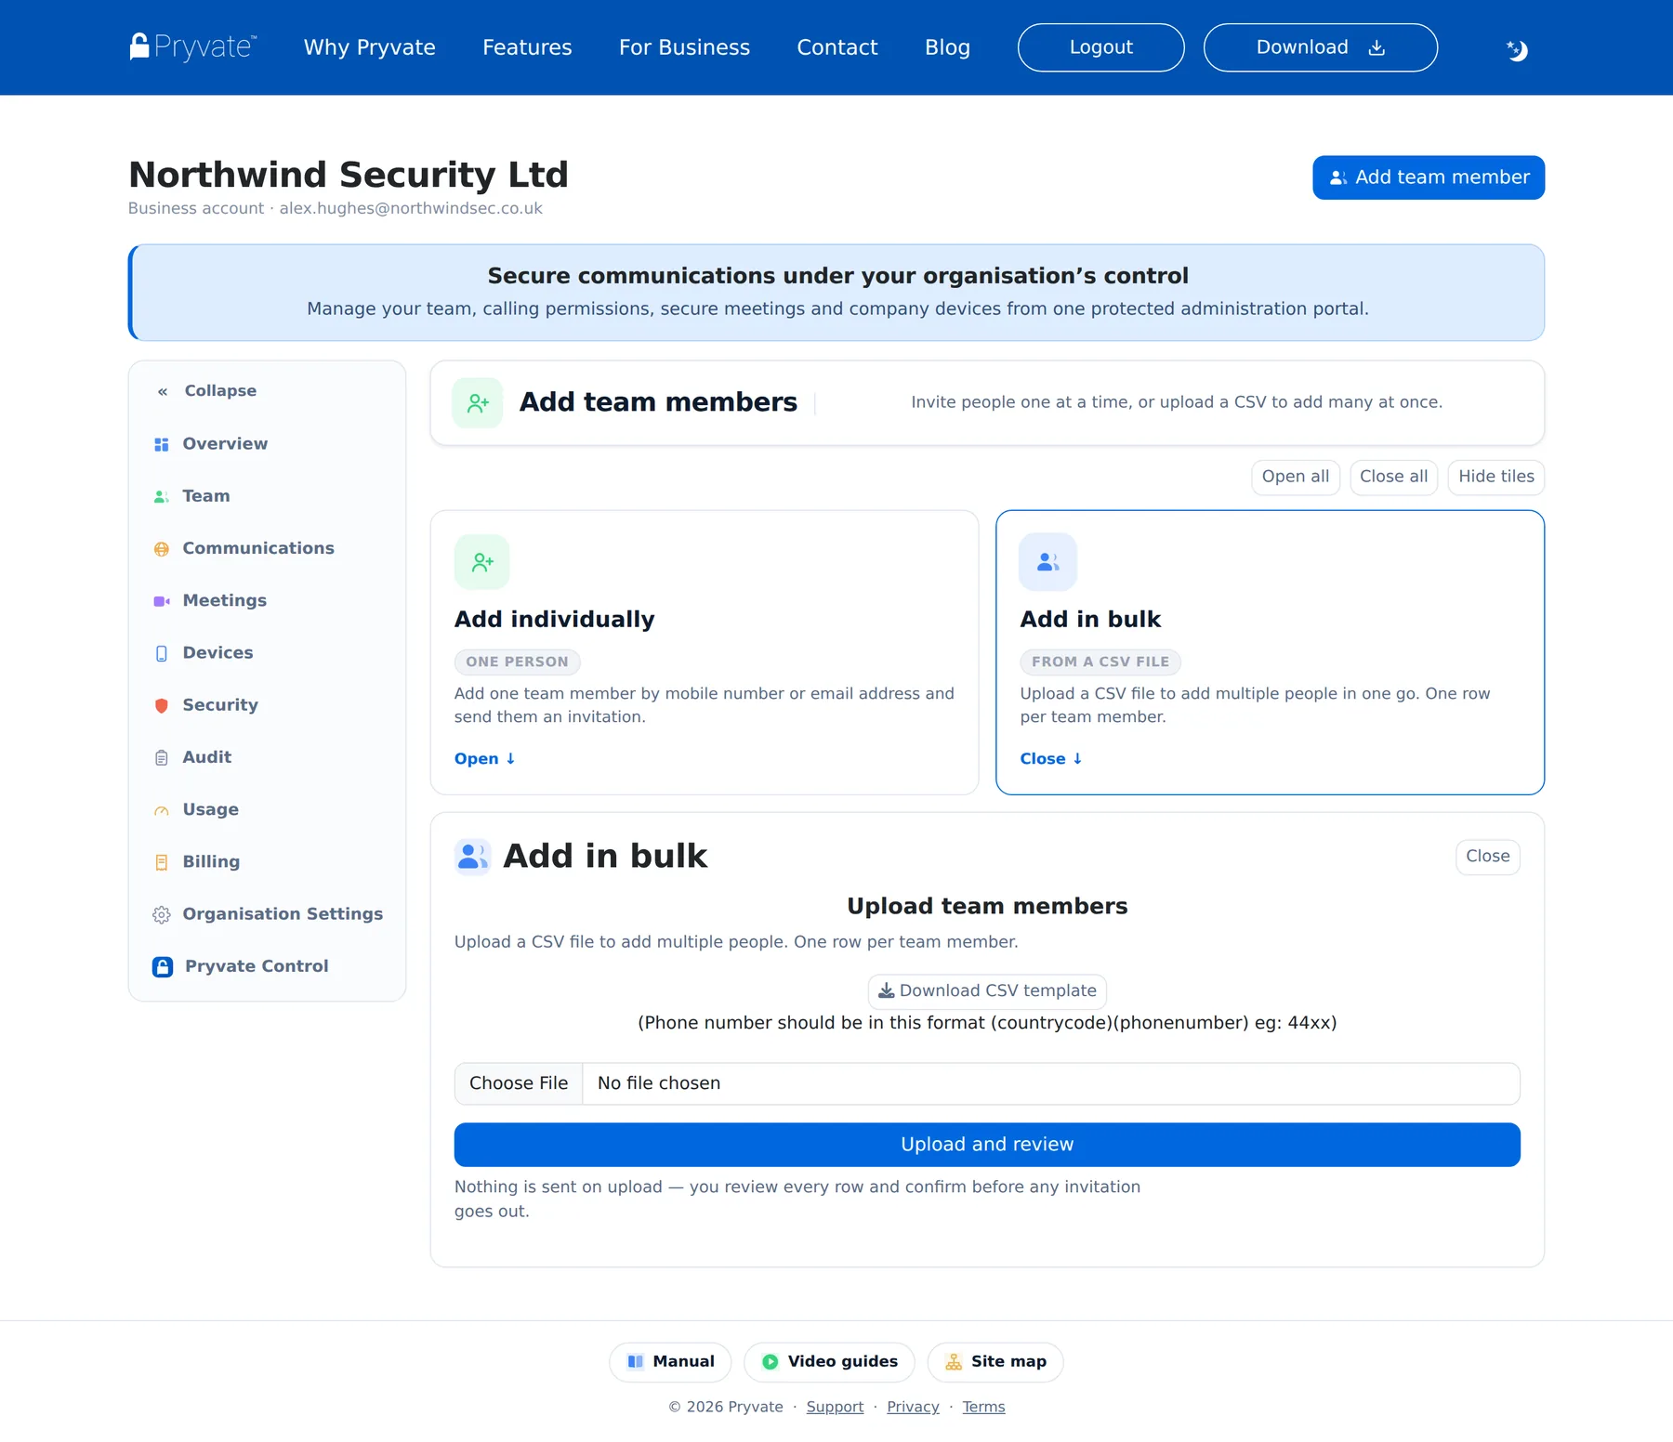Click the Security shield icon

(x=162, y=705)
